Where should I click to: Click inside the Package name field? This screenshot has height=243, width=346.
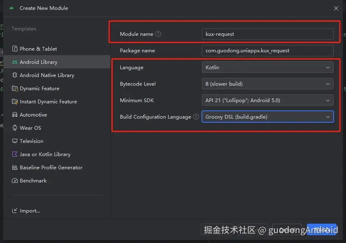[267, 50]
